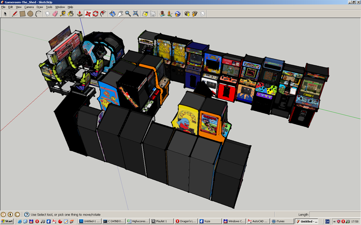
Task: Open the Windows Start button
Action: pos(7,221)
